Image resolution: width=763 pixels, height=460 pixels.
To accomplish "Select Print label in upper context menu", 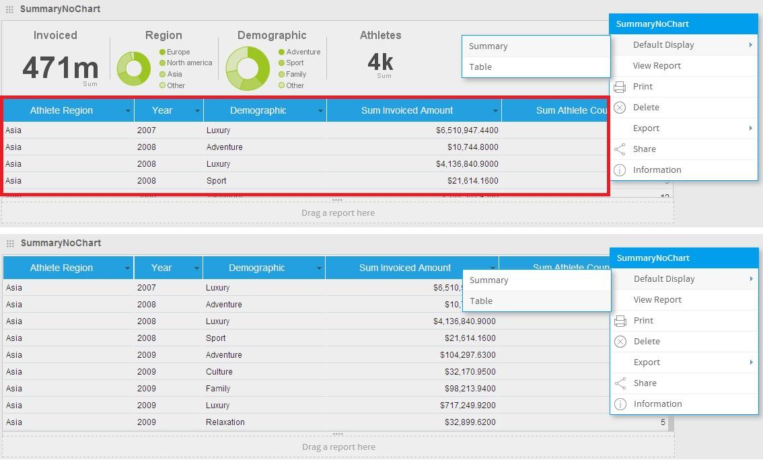I will coord(643,87).
